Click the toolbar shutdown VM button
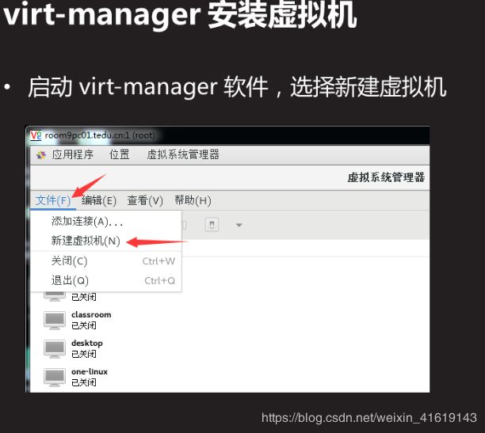Screen dimensions: 485x433 pyautogui.click(x=212, y=225)
